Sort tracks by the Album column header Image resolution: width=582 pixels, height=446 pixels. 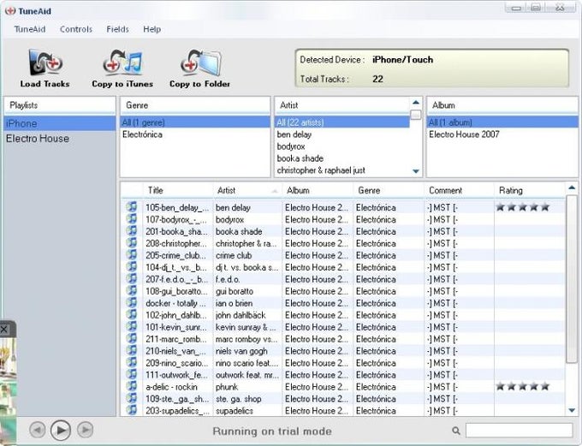318,191
